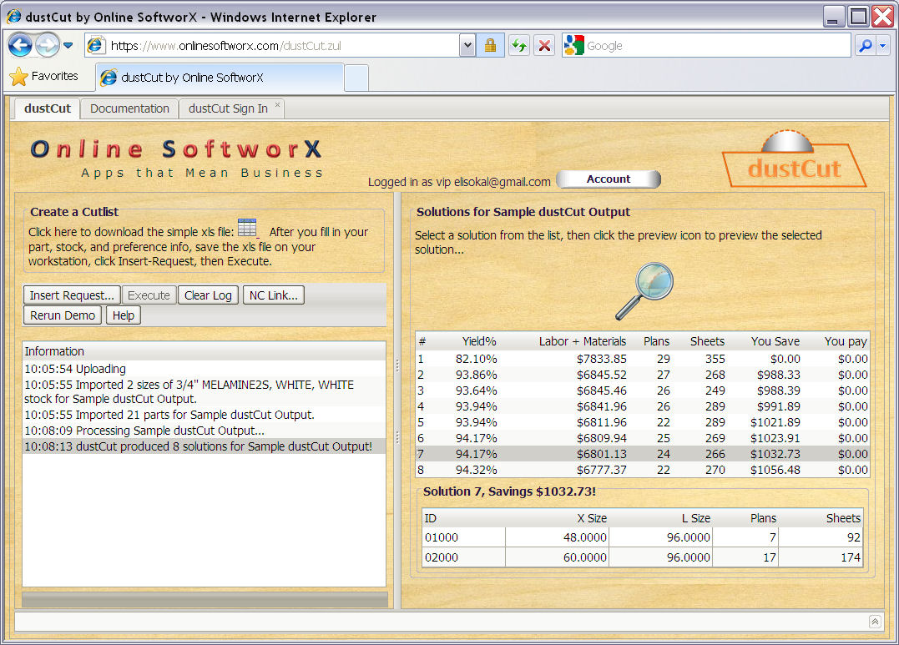Click the Help button
Image resolution: width=899 pixels, height=645 pixels.
point(124,315)
